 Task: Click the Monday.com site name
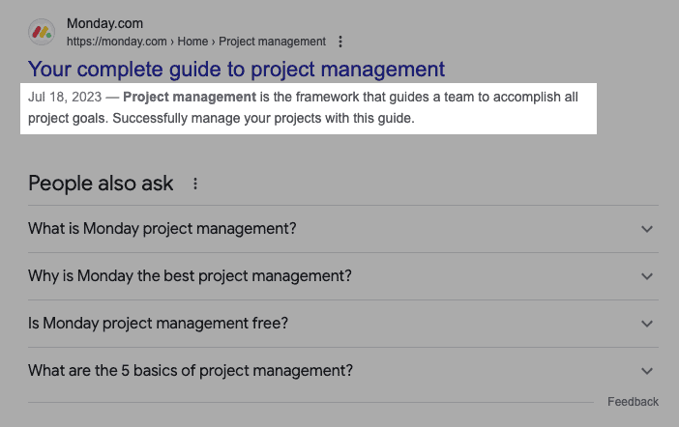[104, 23]
